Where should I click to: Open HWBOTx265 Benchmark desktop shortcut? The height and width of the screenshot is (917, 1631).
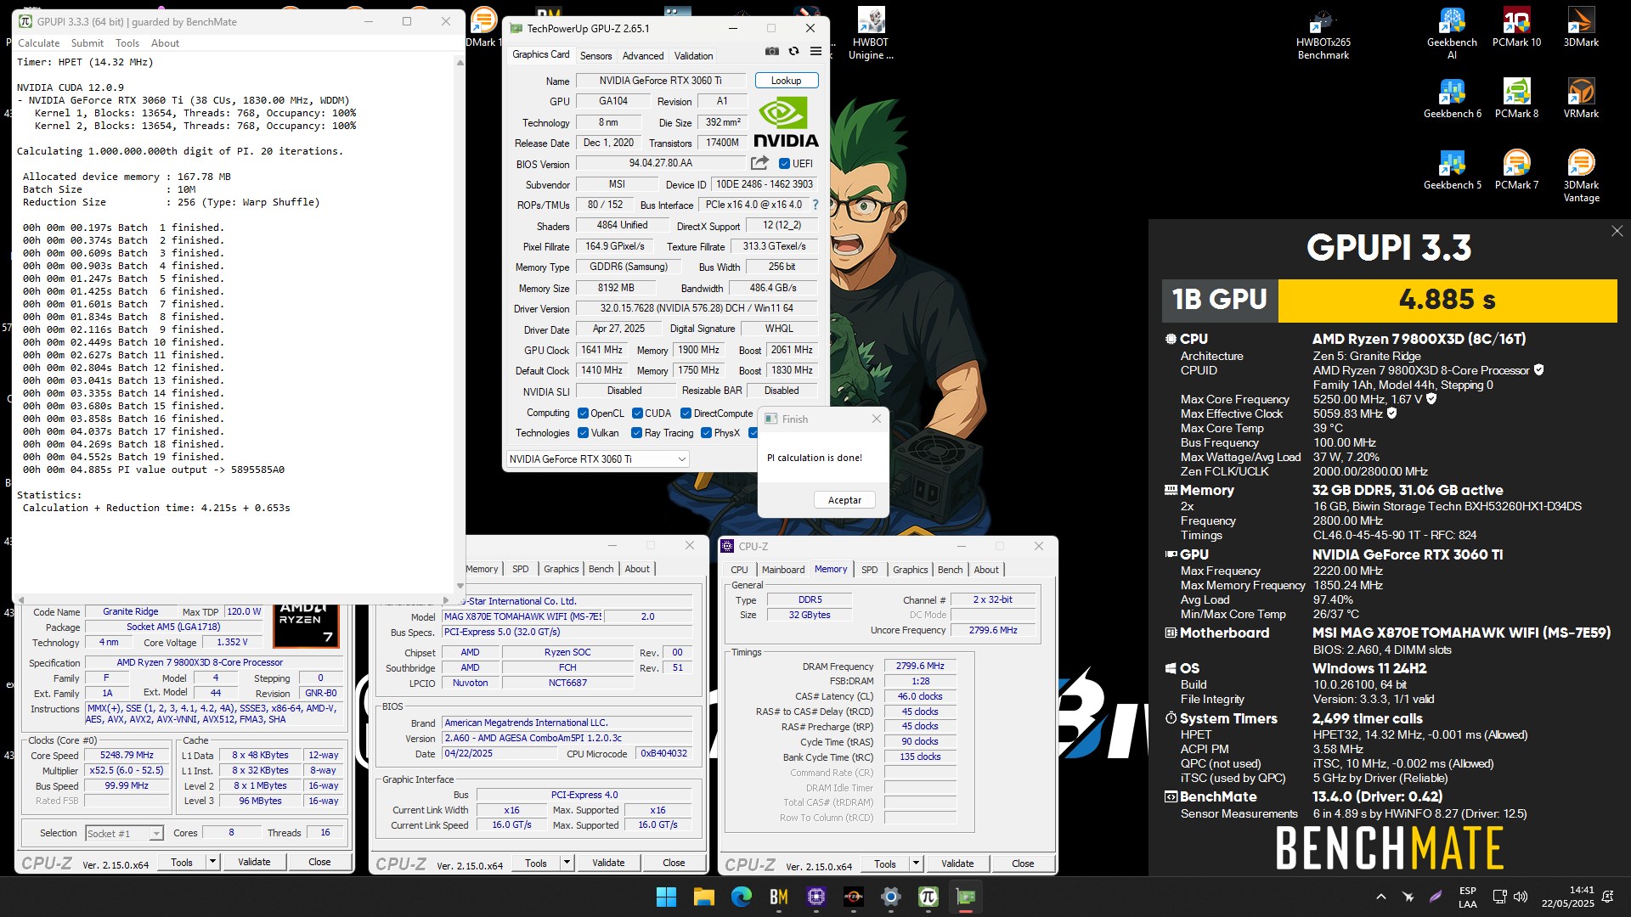tap(1323, 34)
